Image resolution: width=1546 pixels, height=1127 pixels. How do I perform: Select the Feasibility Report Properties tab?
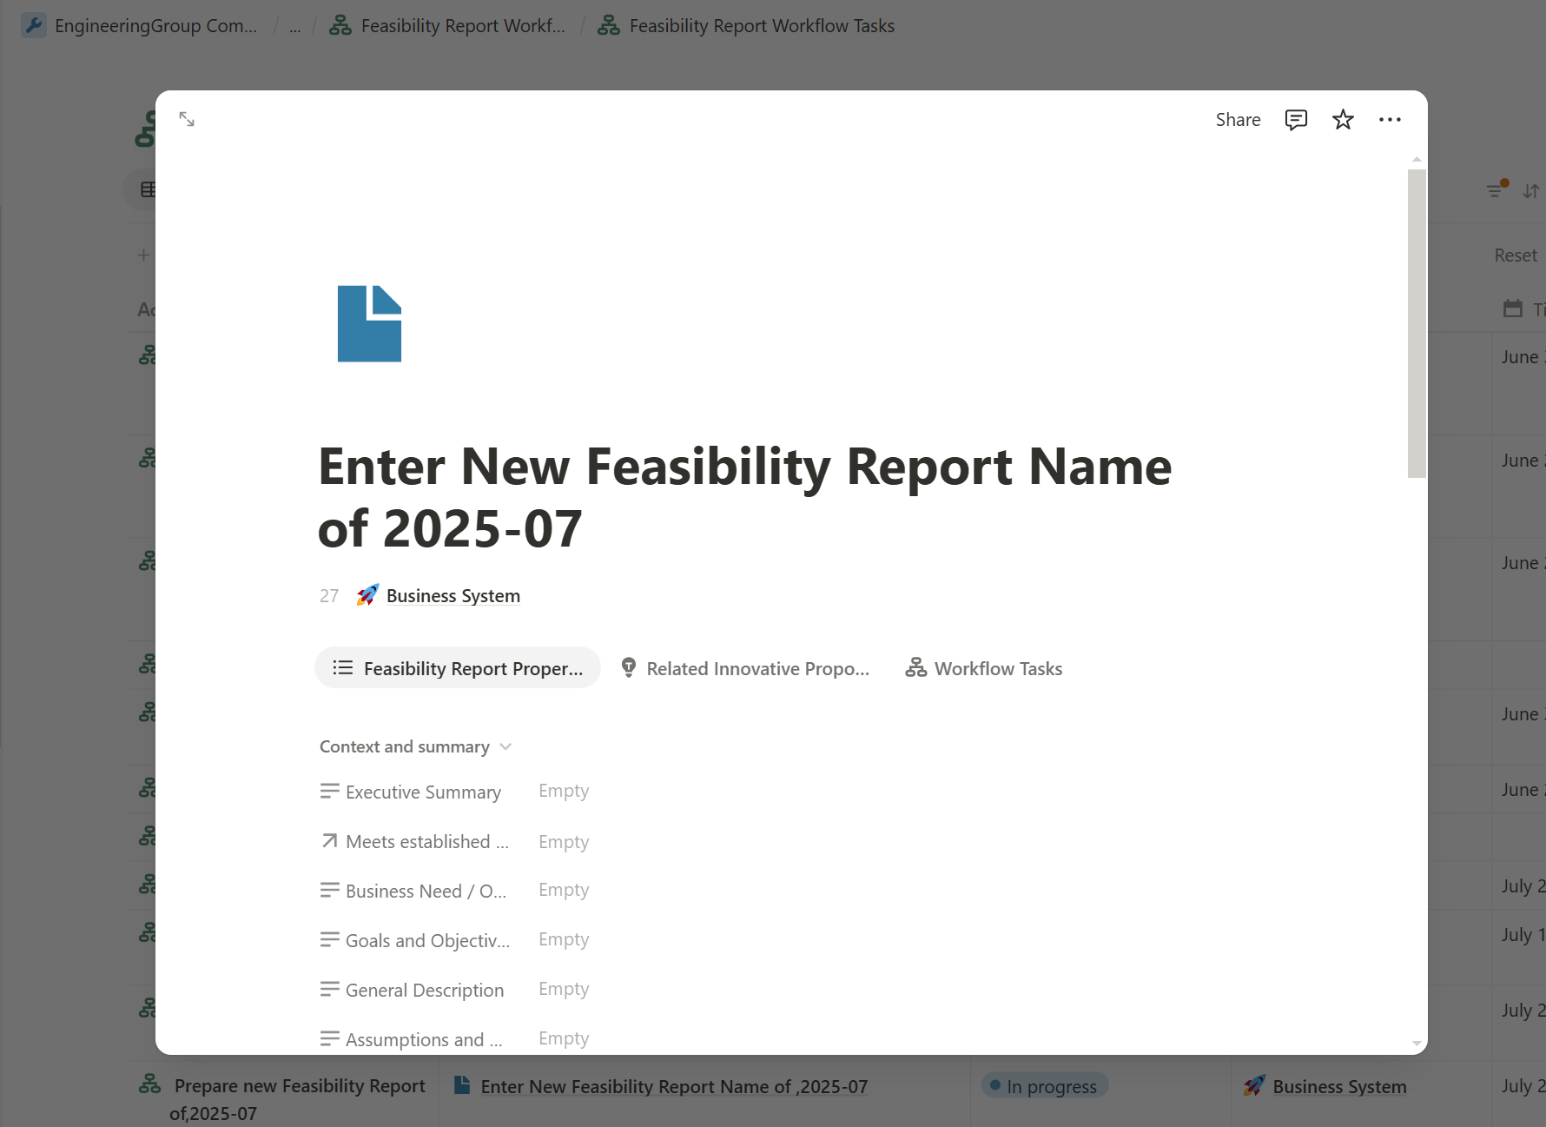[458, 668]
